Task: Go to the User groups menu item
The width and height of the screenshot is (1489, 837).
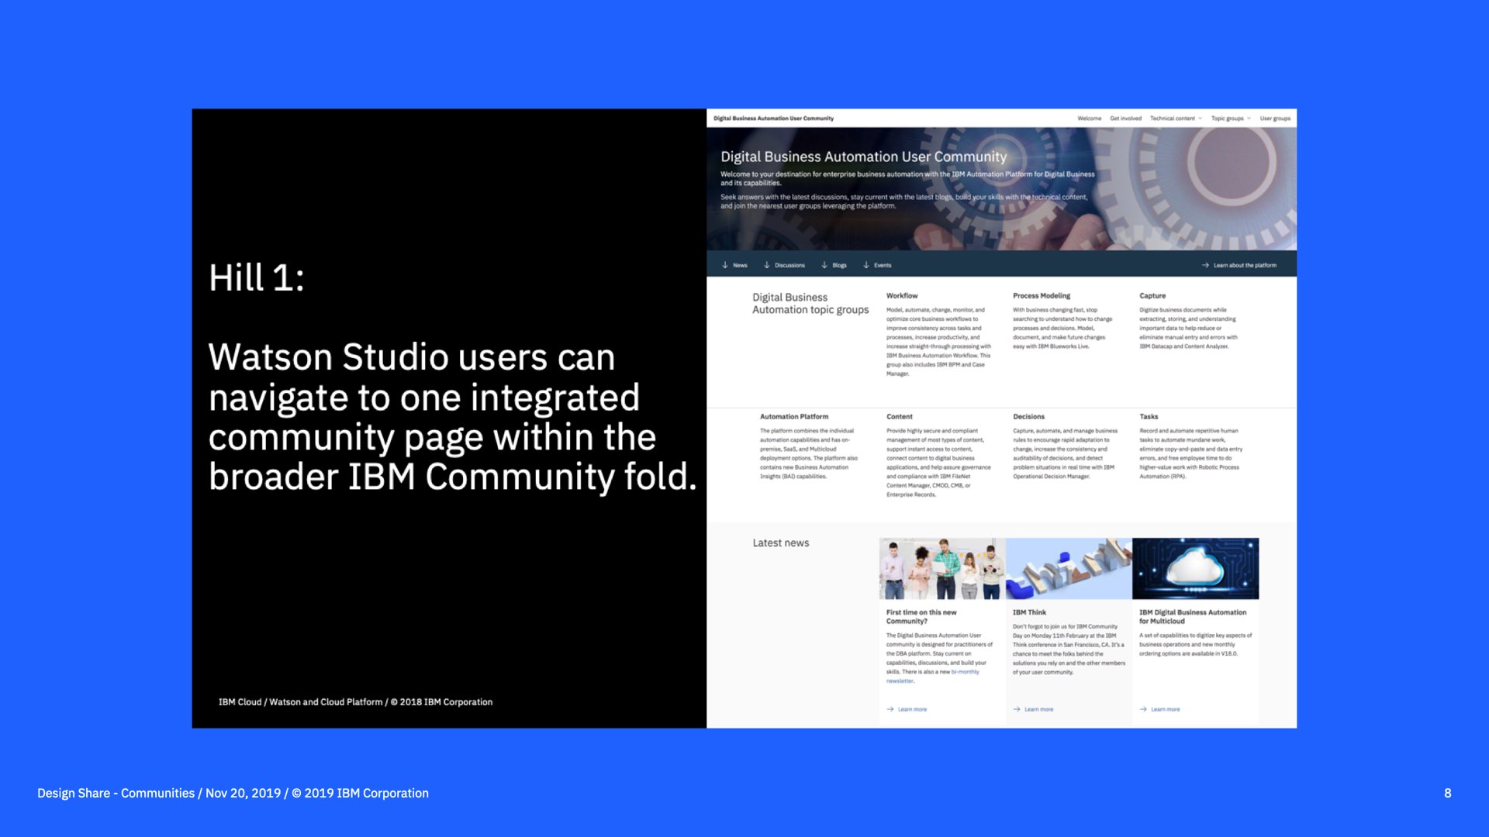Action: pos(1275,119)
